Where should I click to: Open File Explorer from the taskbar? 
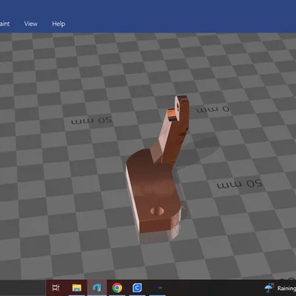pyautogui.click(x=77, y=288)
